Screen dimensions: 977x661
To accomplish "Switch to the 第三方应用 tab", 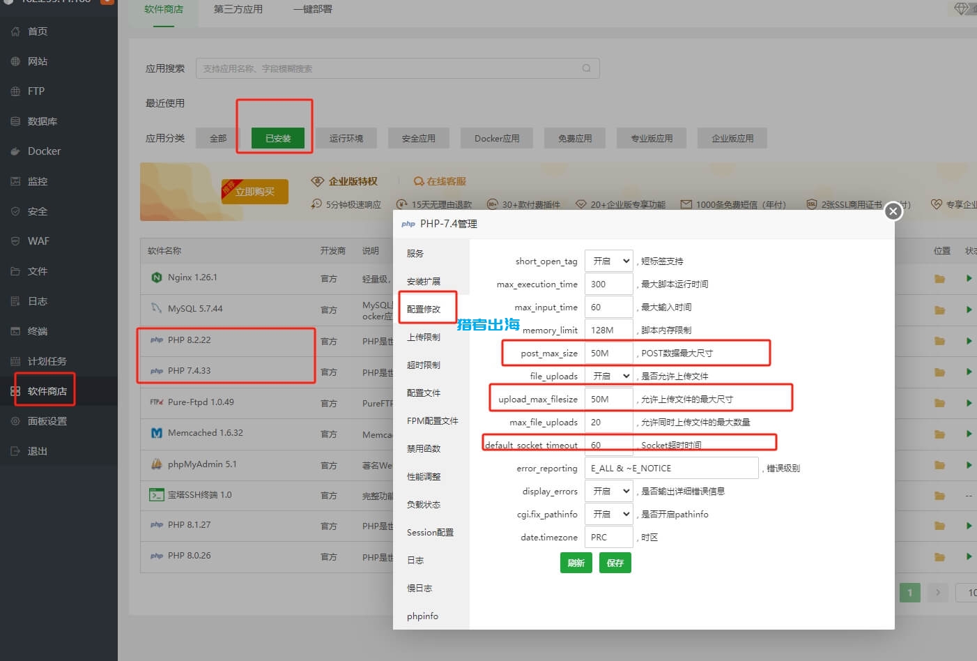I will tap(238, 10).
